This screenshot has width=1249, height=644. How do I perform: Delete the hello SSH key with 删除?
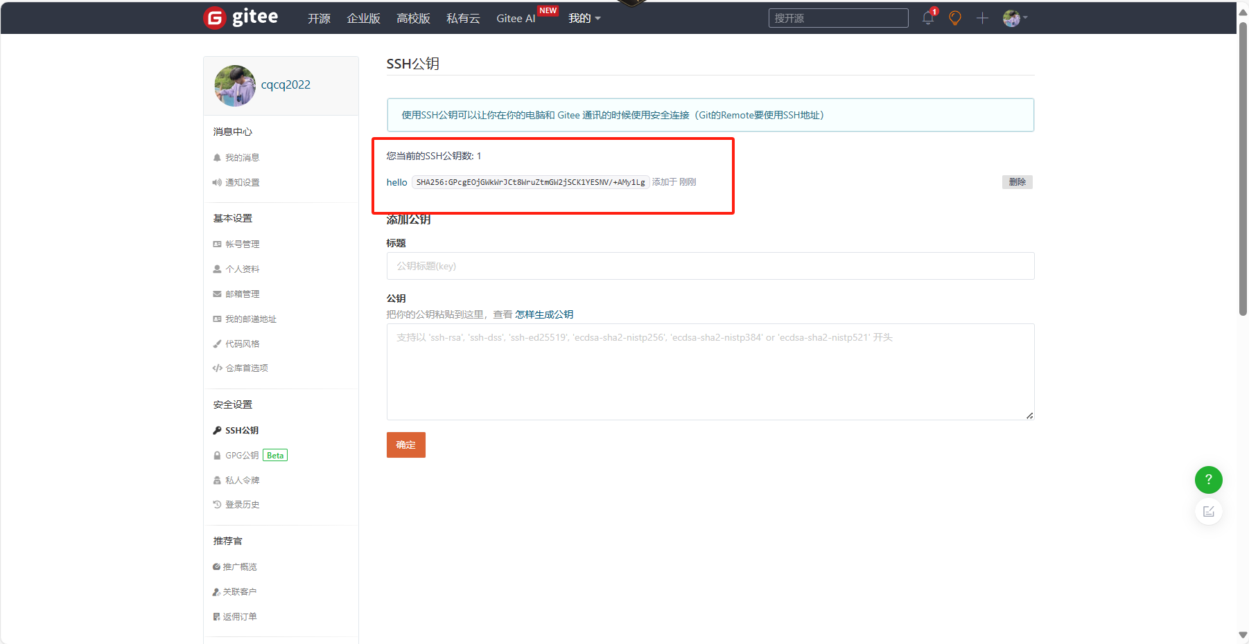(1017, 182)
